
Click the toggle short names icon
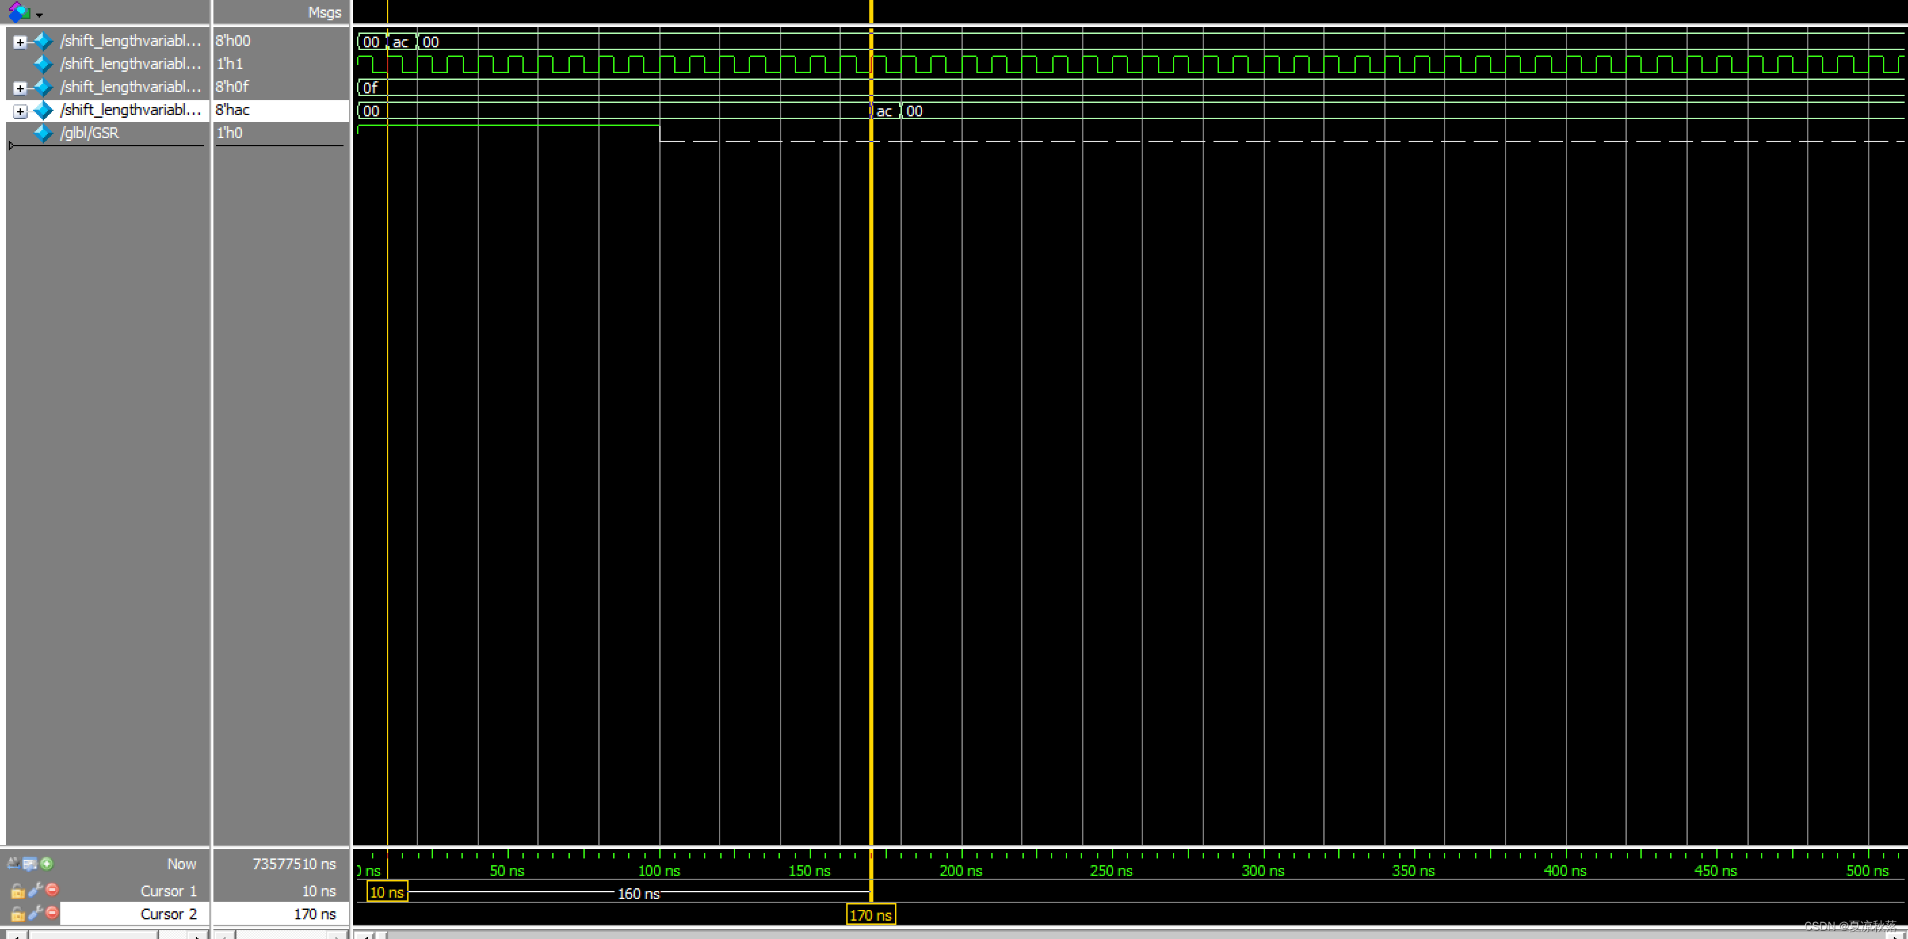(14, 864)
